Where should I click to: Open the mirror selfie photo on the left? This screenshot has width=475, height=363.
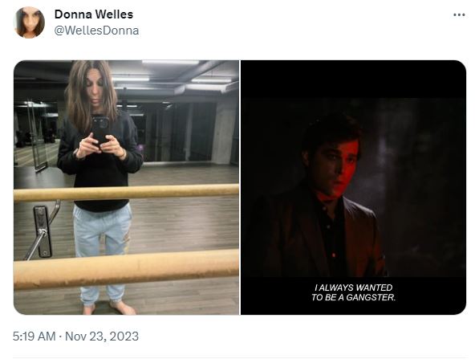coord(126,187)
